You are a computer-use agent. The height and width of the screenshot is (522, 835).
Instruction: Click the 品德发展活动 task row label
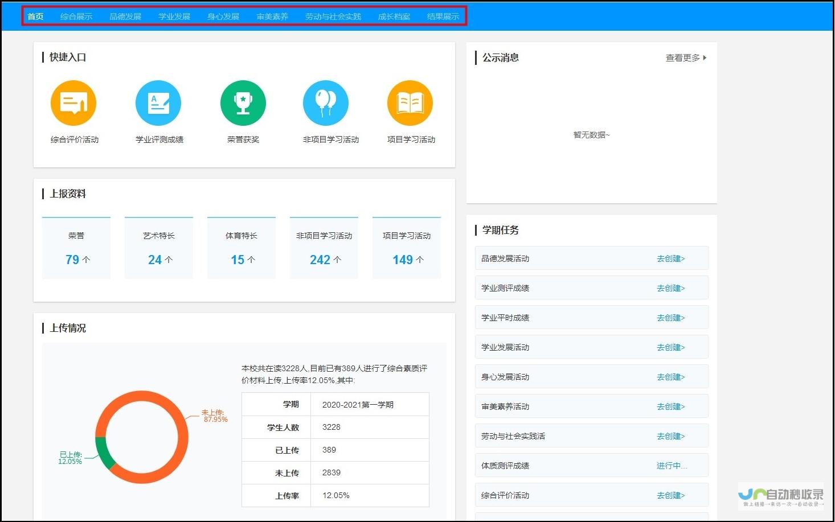click(505, 258)
